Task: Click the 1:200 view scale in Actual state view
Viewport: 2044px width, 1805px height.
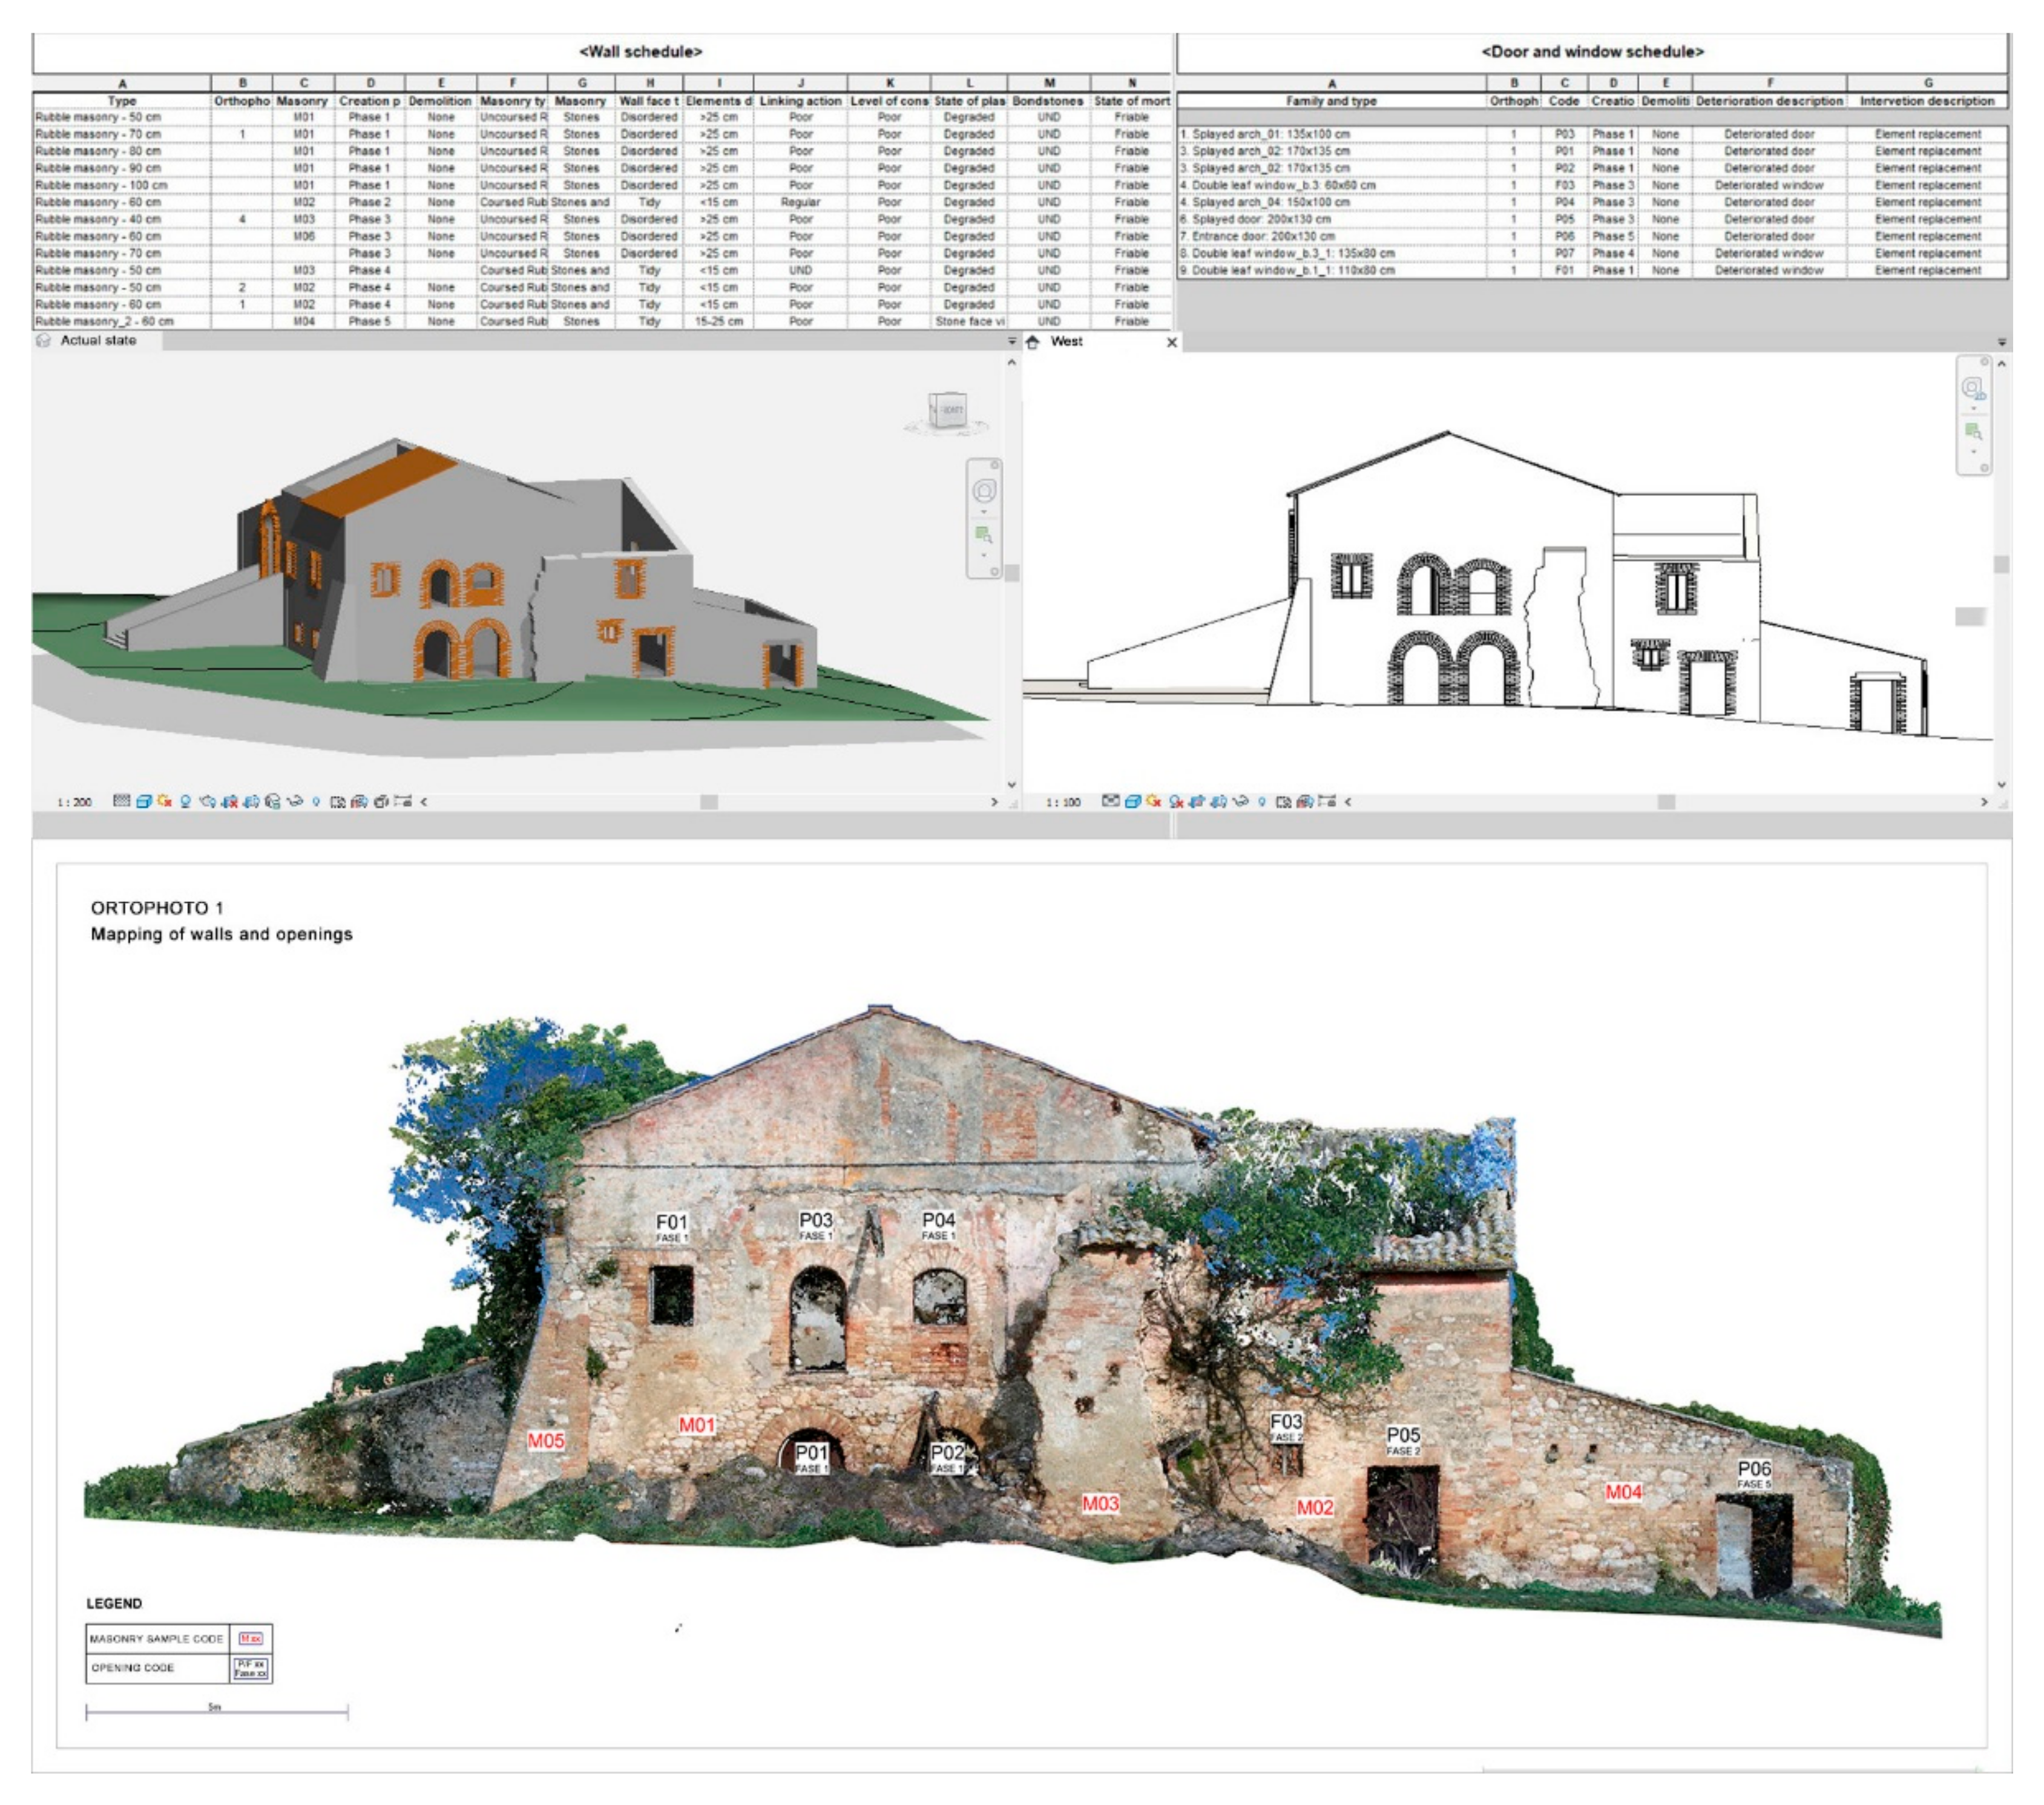Action: tap(75, 802)
